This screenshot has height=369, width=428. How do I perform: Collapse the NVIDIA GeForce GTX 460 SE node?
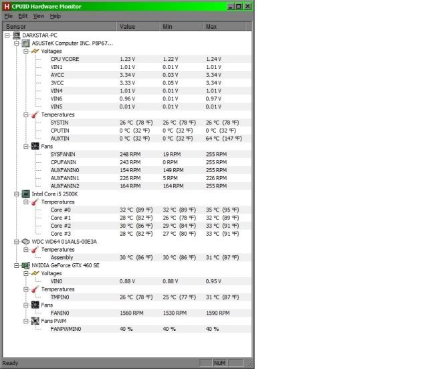pyautogui.click(x=17, y=265)
